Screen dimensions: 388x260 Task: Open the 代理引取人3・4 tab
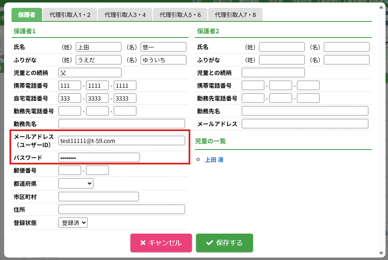[125, 15]
